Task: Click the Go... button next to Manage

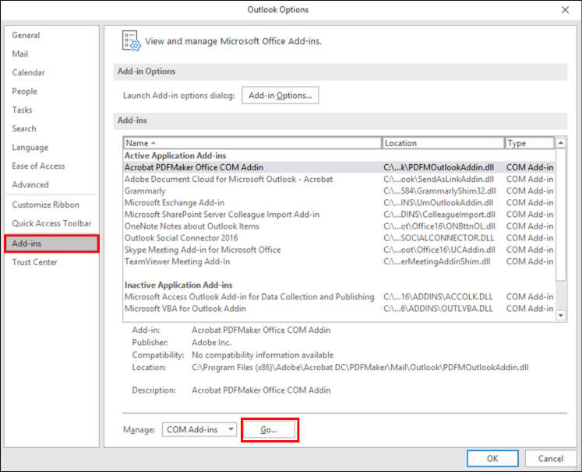Action: tap(270, 430)
